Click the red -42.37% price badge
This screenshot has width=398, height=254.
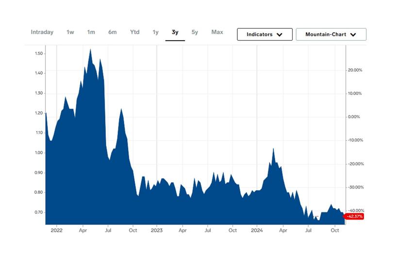pos(354,216)
